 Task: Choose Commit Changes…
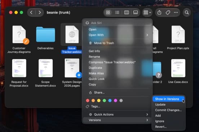pos(169,110)
